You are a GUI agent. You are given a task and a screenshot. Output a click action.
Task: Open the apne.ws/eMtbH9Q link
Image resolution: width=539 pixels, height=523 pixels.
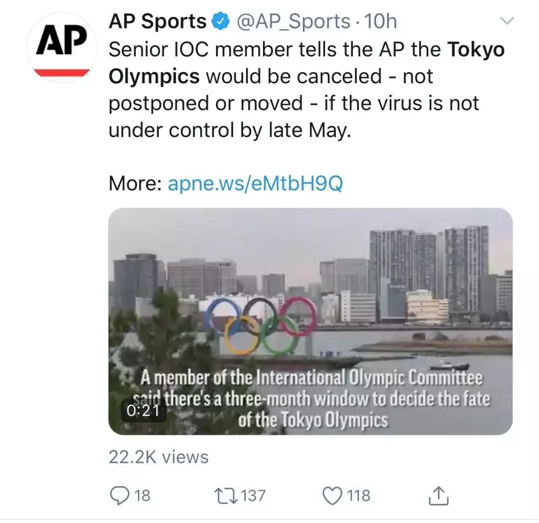(255, 184)
